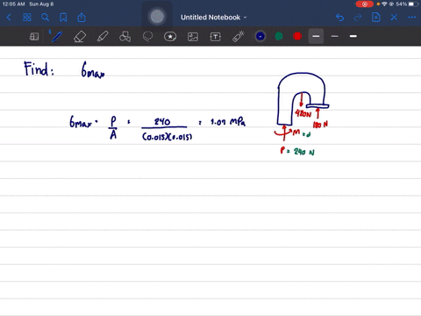Select the thickest stroke thickness
The image size is (421, 316).
coord(353,36)
